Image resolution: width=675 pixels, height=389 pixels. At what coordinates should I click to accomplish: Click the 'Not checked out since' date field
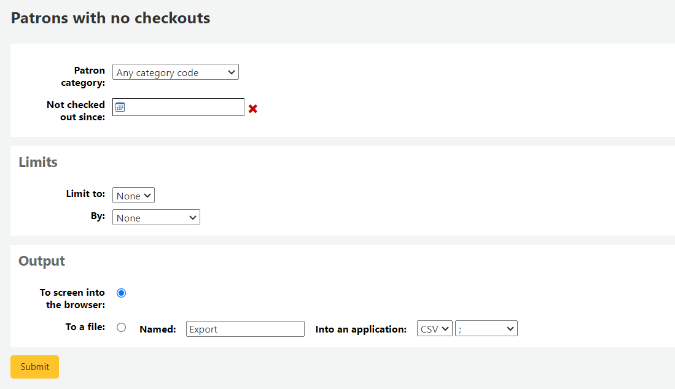click(184, 106)
